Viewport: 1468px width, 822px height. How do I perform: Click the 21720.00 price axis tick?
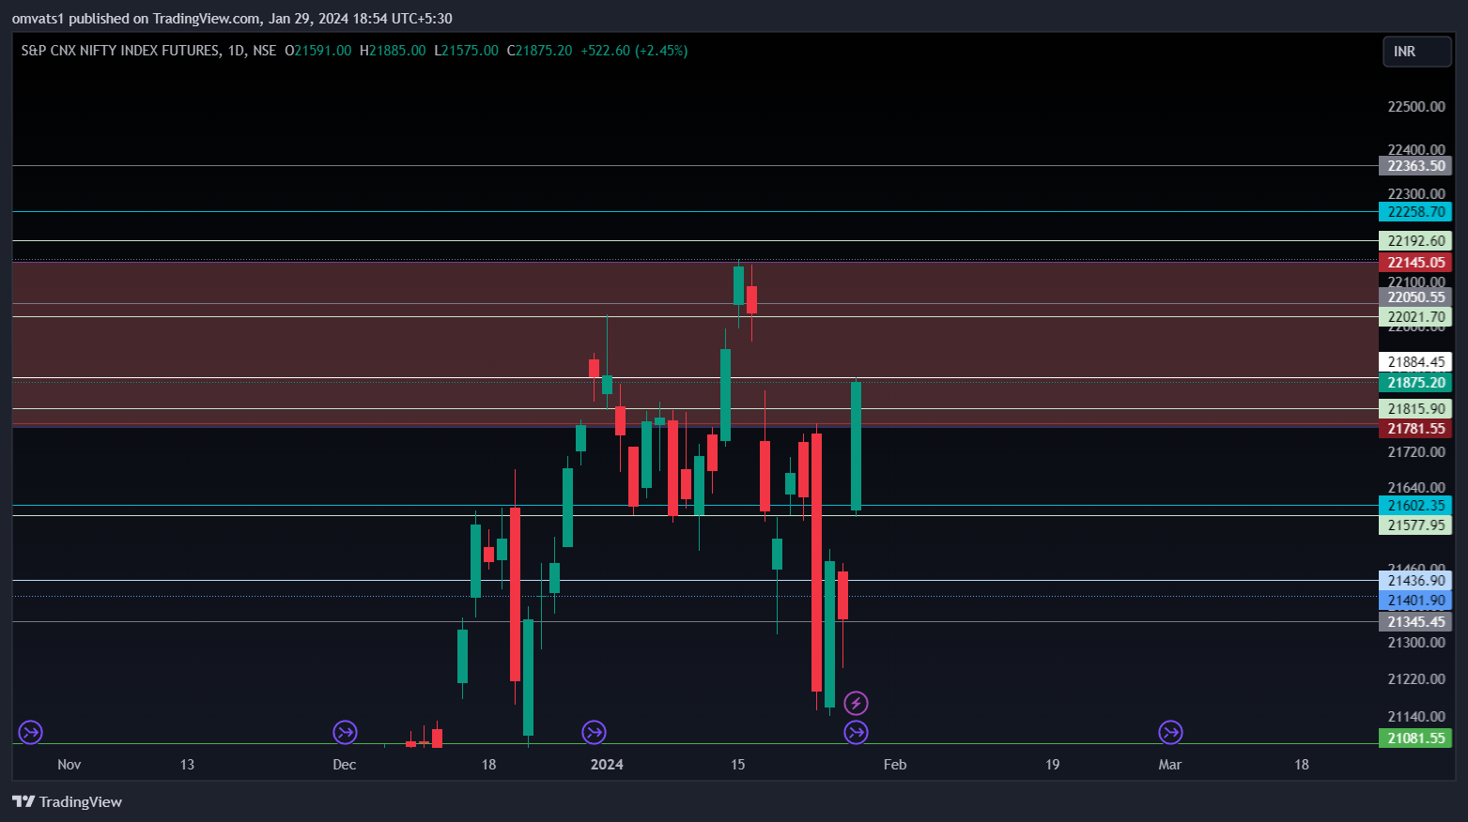[x=1416, y=452]
